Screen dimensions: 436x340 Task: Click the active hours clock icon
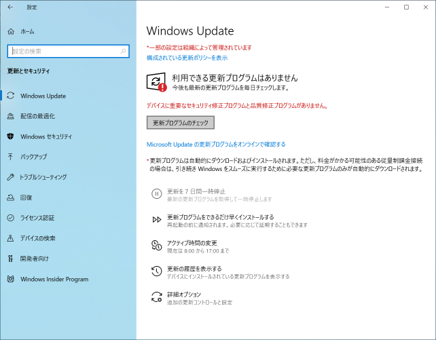tap(157, 245)
